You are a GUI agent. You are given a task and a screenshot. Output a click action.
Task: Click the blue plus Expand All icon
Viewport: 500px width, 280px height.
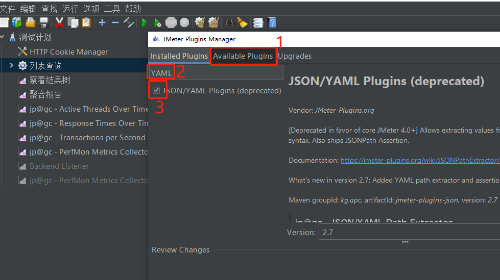pos(102,22)
